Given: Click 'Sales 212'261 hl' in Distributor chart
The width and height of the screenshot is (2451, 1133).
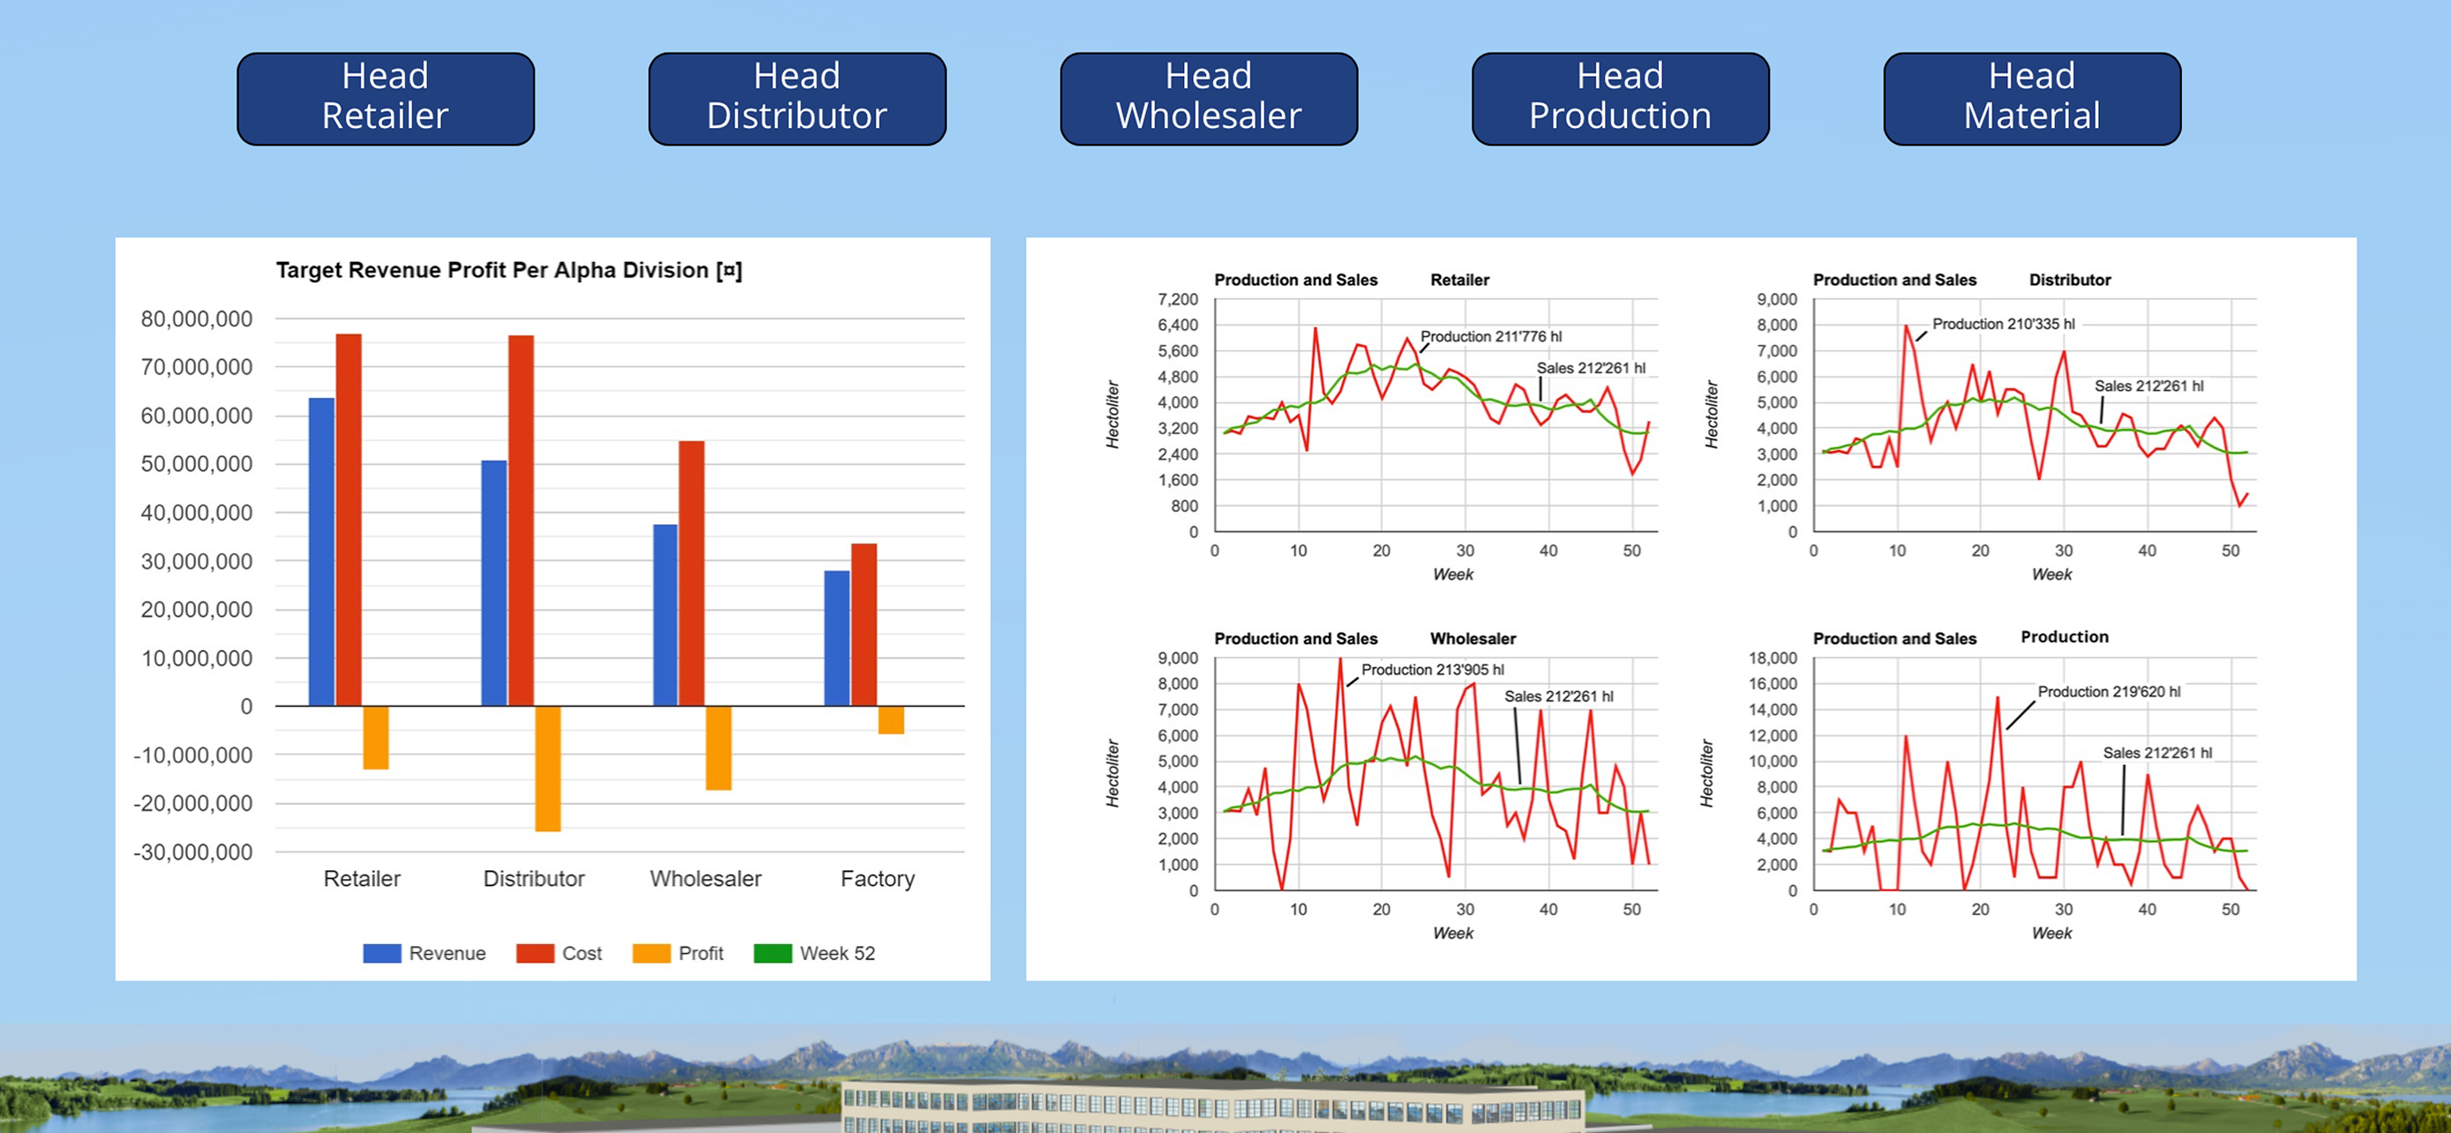Looking at the screenshot, I should tap(2149, 386).
